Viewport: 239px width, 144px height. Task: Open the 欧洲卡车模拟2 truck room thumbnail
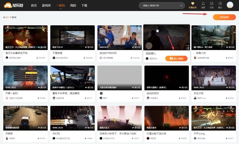coord(72,78)
